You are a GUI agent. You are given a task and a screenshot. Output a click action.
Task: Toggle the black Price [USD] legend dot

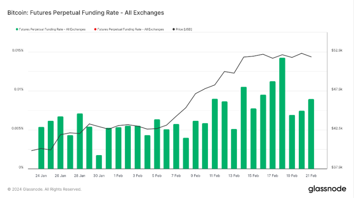tap(174, 29)
